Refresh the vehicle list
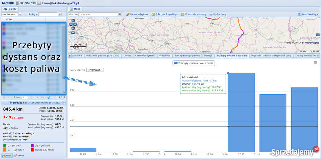This screenshot has width=321, height=159. point(49,97)
